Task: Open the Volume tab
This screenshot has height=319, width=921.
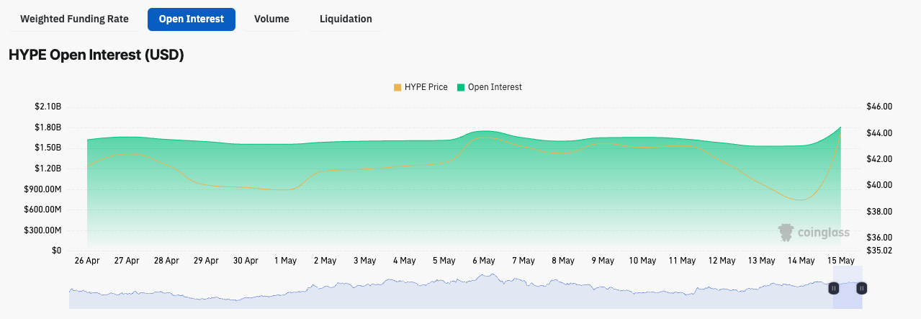Action: click(x=271, y=19)
